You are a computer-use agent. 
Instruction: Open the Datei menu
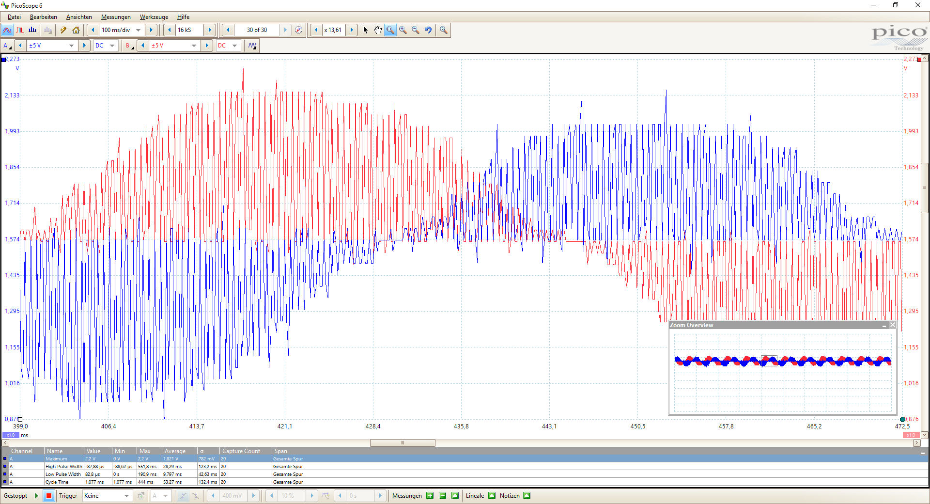pos(14,17)
